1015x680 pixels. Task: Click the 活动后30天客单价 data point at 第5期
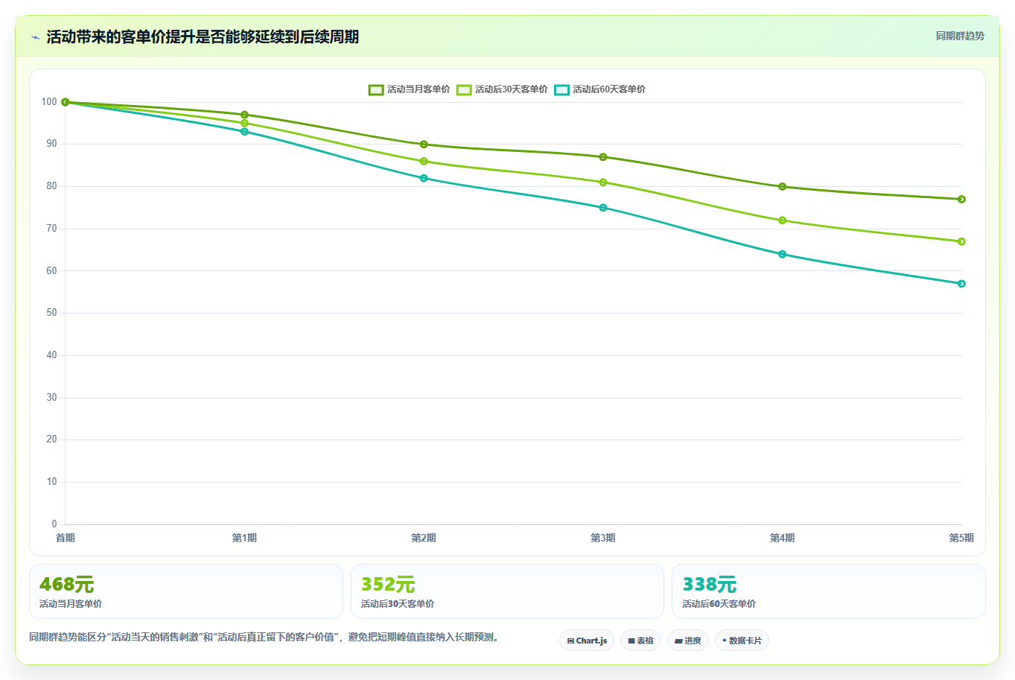(961, 241)
